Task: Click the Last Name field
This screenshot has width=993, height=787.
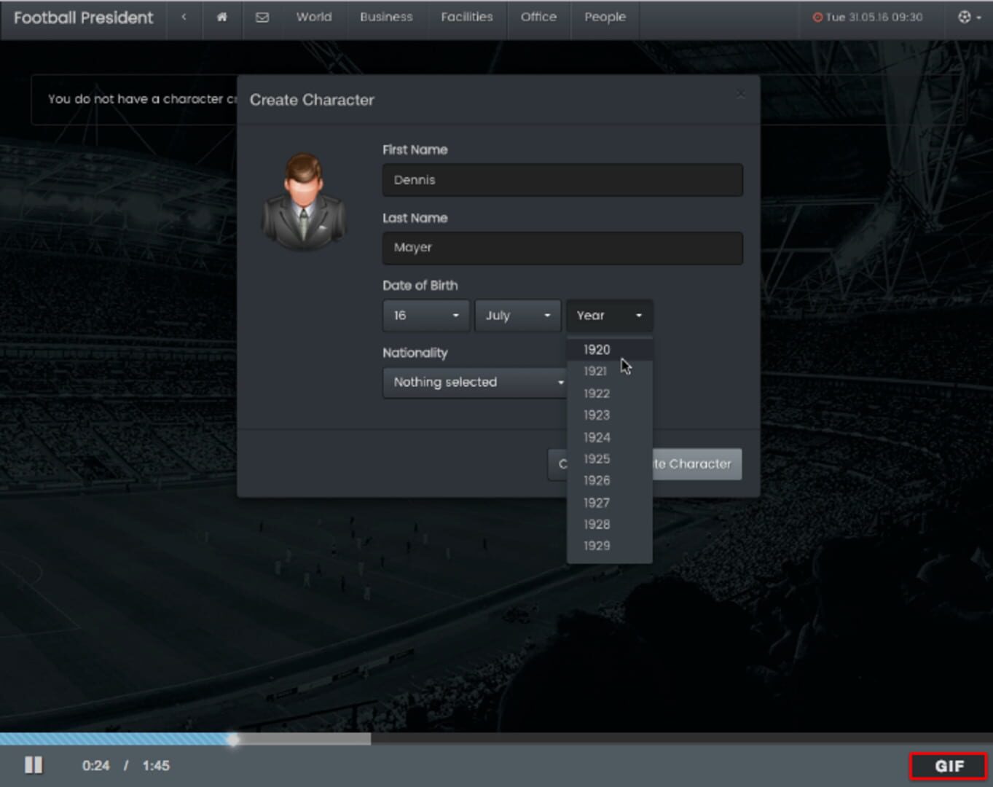Action: click(x=562, y=248)
